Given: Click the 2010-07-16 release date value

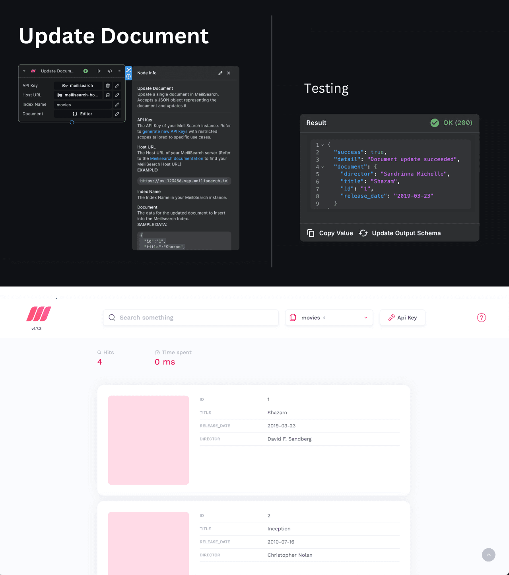Looking at the screenshot, I should (281, 542).
